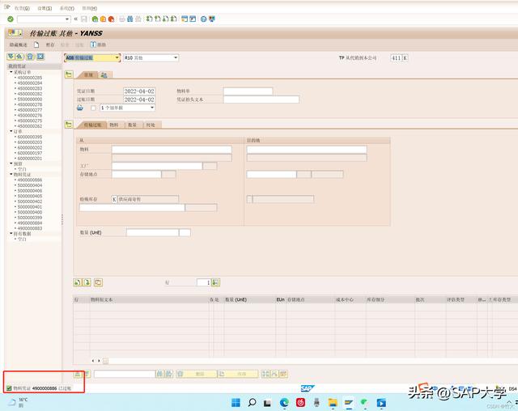Click the Hold text button in application toolbar
The image size is (518, 411).
click(50, 44)
